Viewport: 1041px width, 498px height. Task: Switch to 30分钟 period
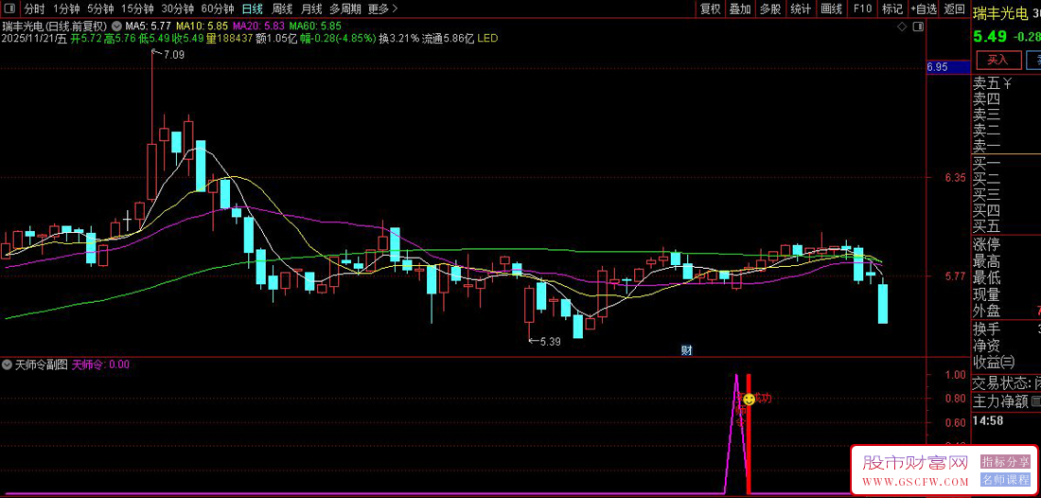click(178, 9)
